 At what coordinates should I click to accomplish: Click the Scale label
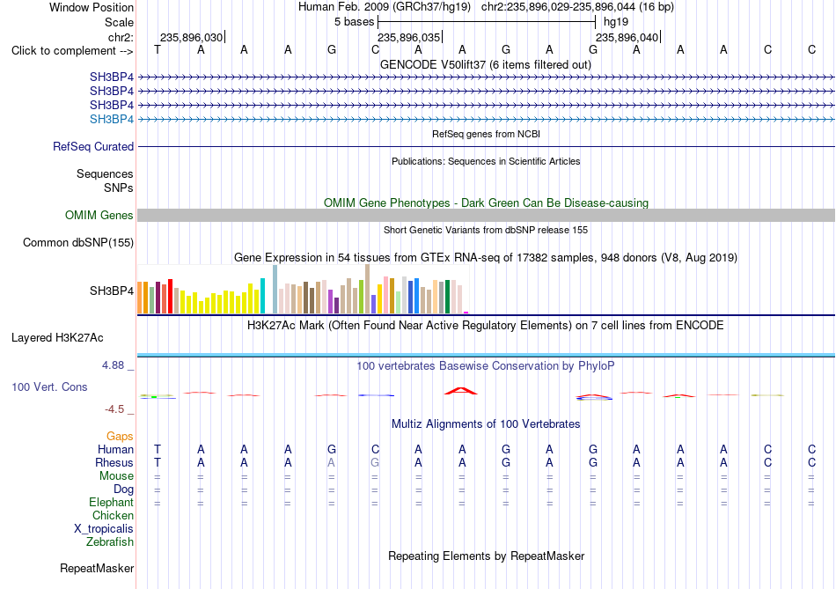point(119,22)
